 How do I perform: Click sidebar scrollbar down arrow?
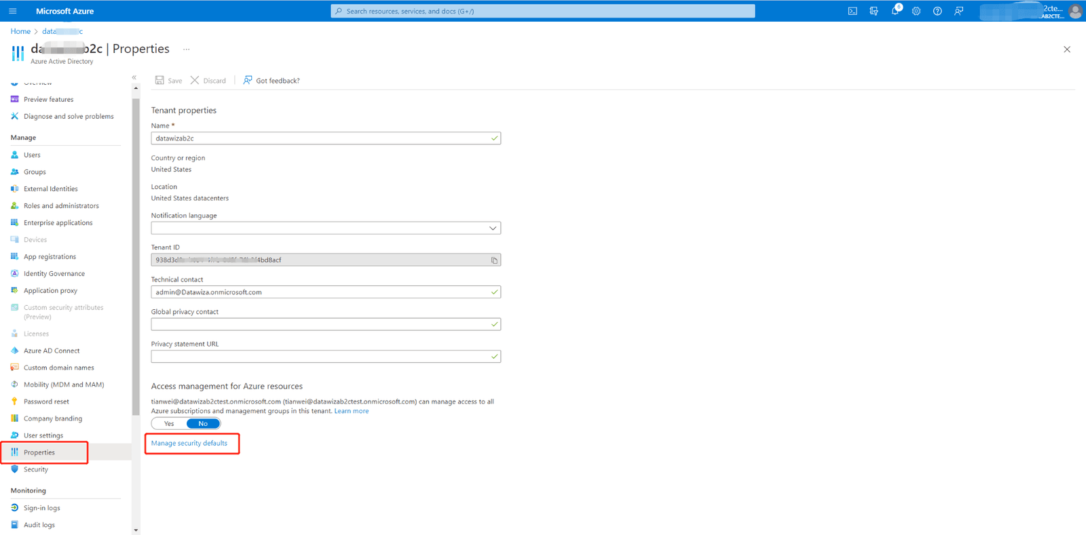[136, 530]
